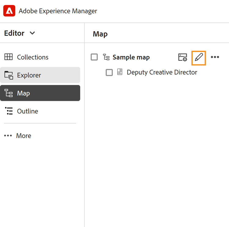
Task: Click the topic icon beside Deputy Creative Director
Action: [x=120, y=72]
